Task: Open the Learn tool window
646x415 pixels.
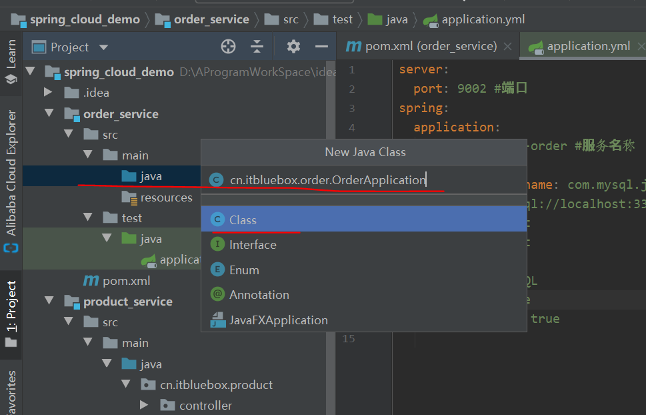Action: (x=11, y=61)
